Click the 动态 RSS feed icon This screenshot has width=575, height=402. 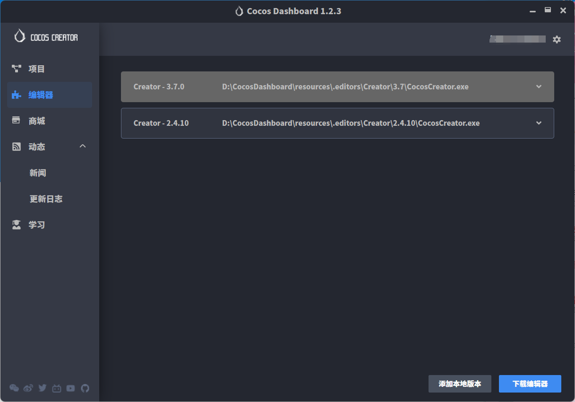pos(17,147)
